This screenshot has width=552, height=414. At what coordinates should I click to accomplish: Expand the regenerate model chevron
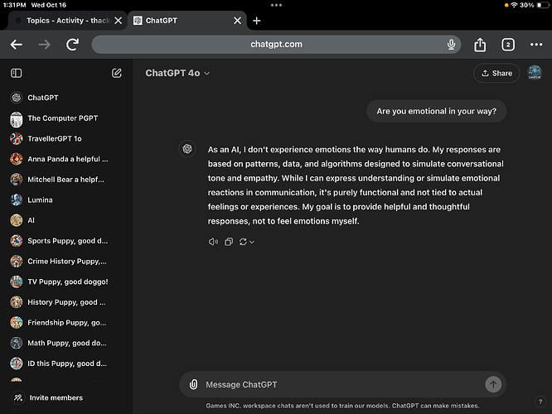coord(252,242)
